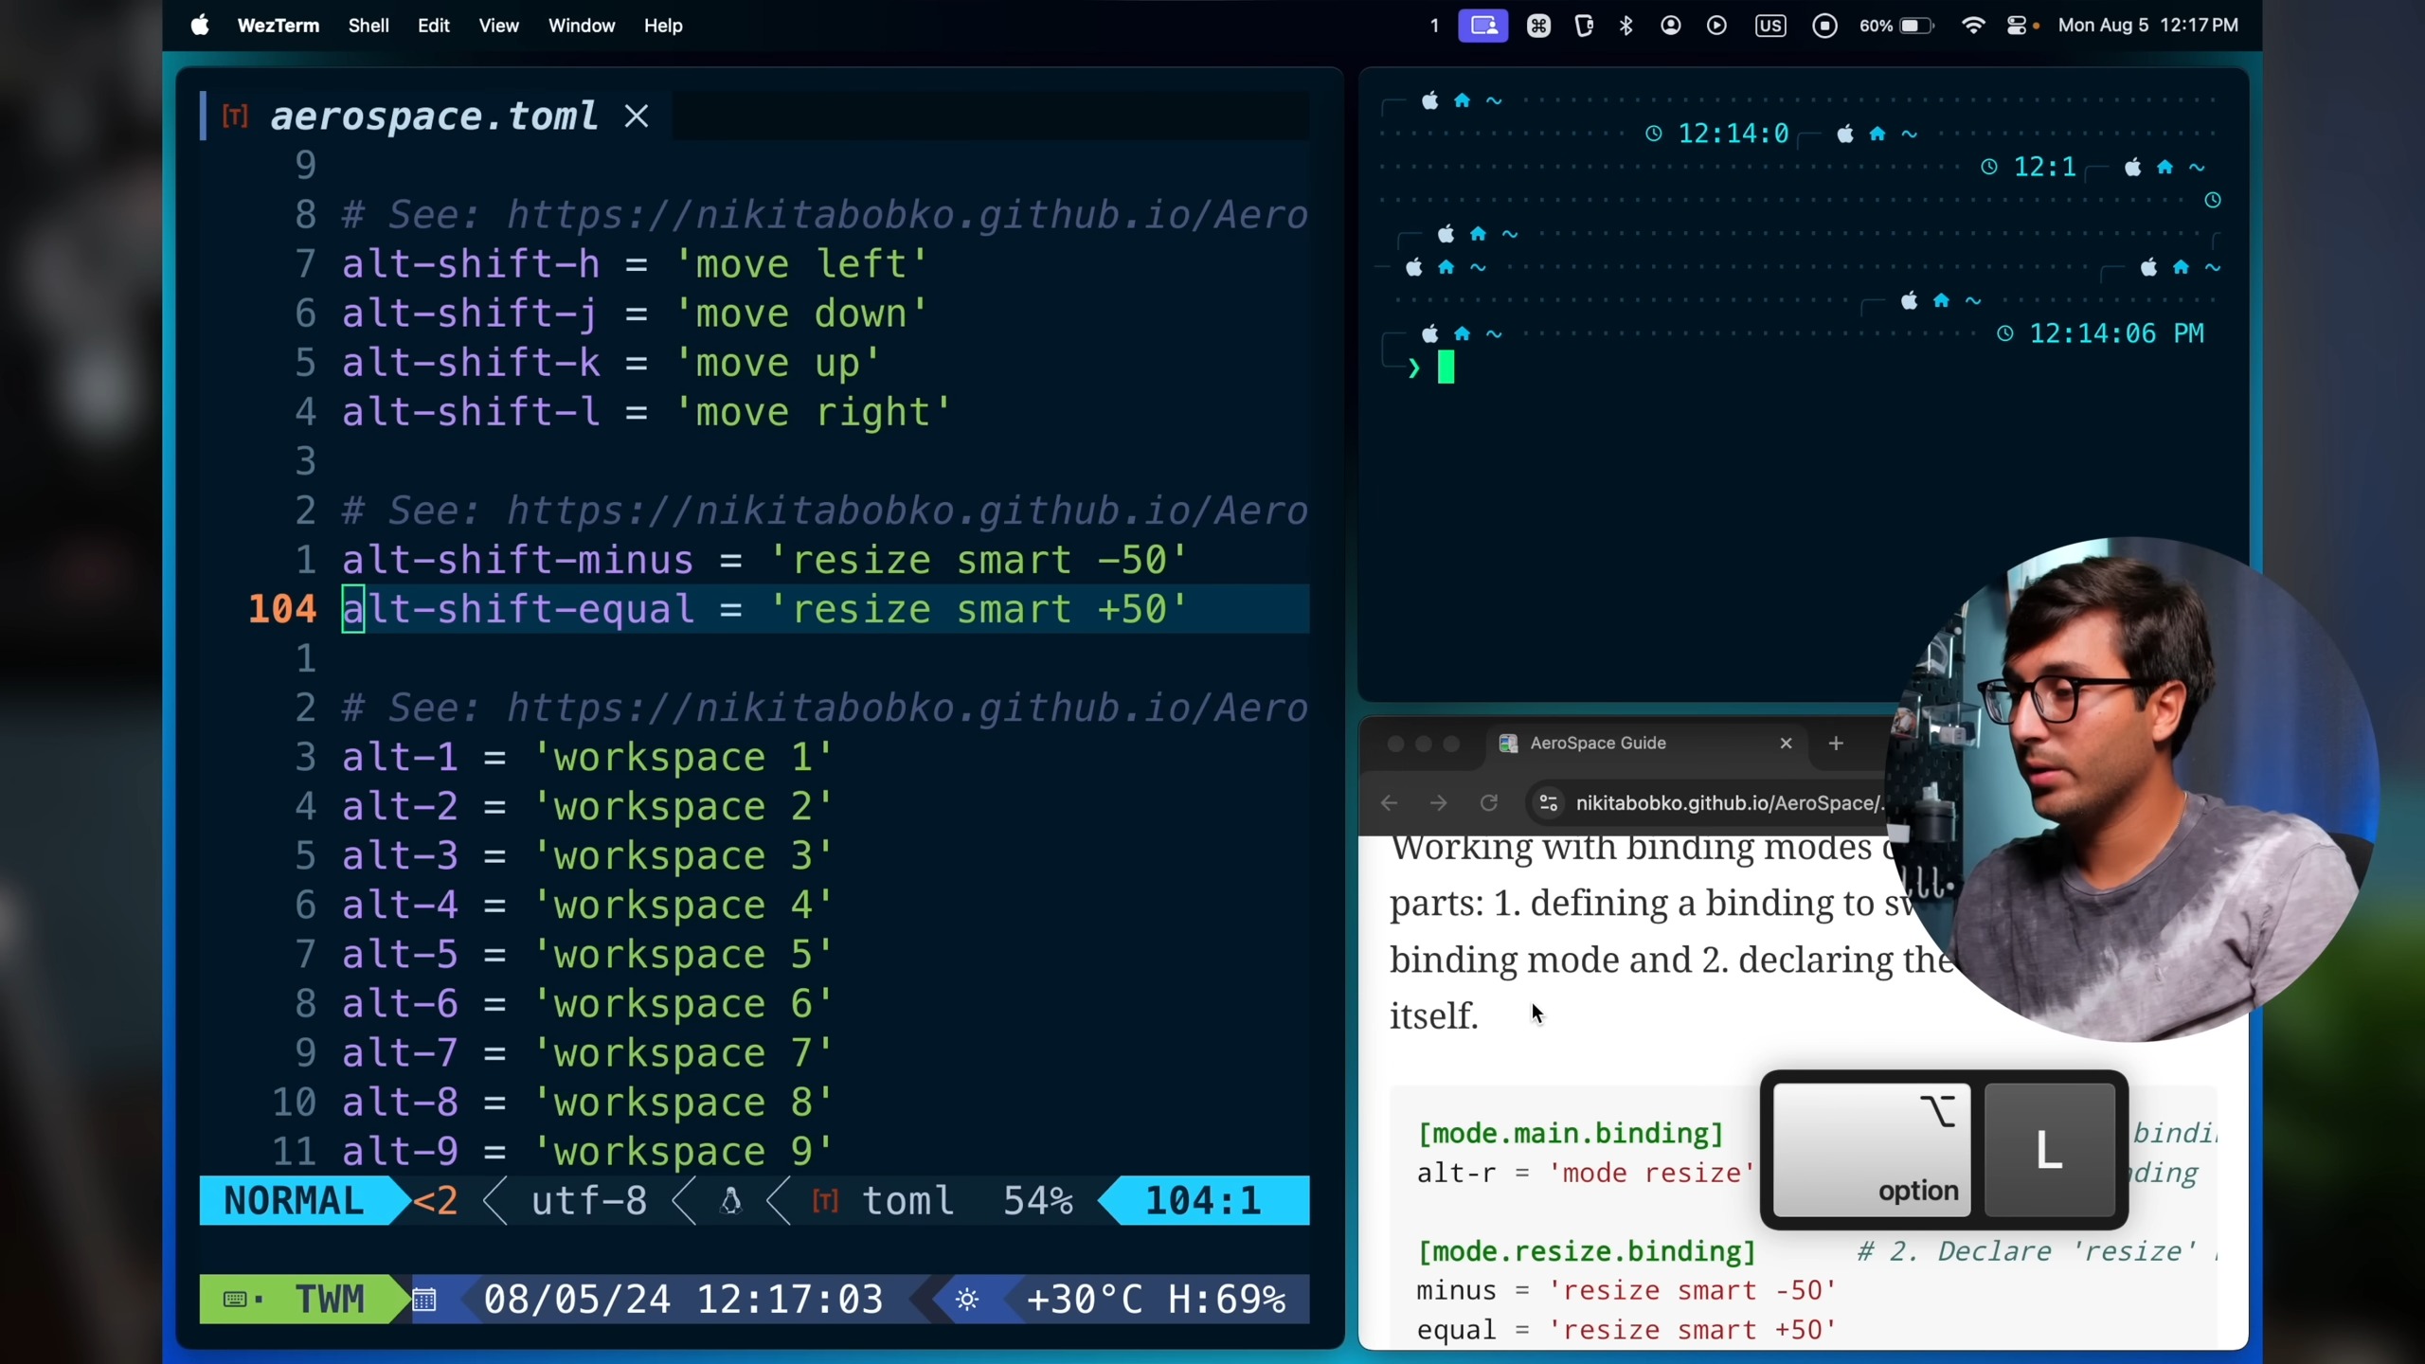This screenshot has height=1364, width=2425.
Task: Click the menu bar date and time
Action: (2147, 26)
